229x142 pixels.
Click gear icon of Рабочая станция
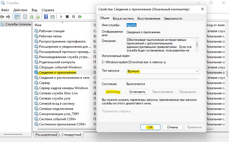point(36,31)
